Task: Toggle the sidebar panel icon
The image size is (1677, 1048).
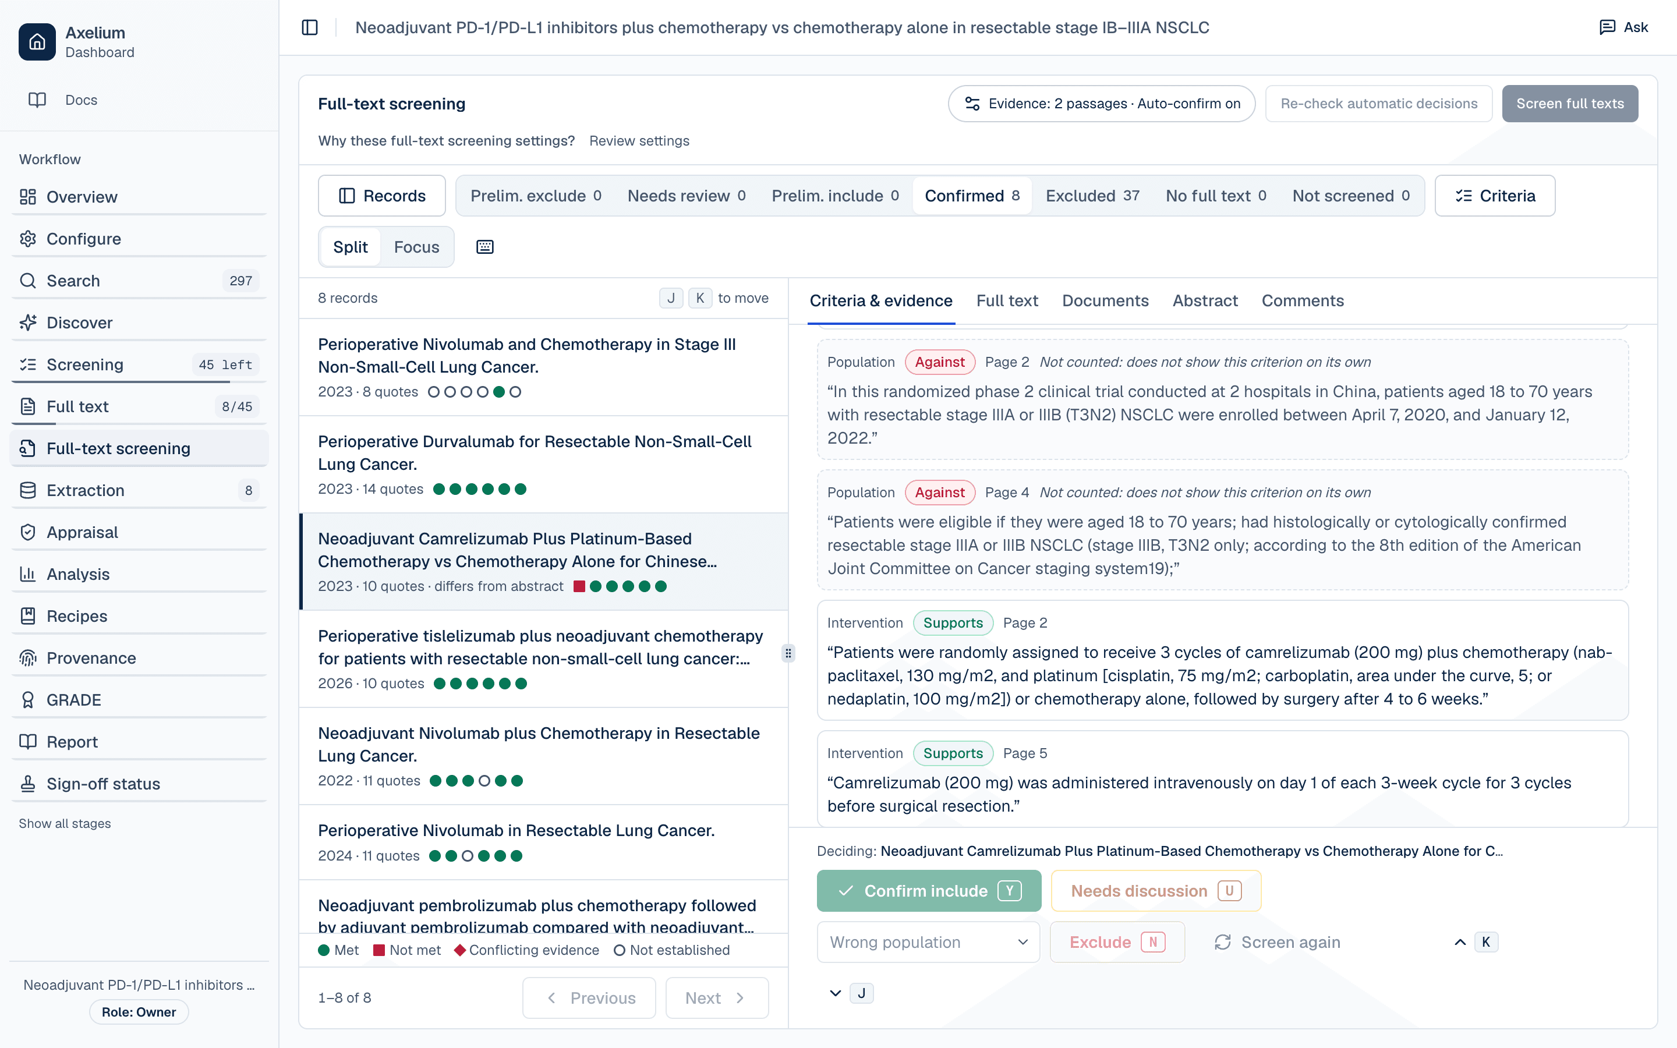Action: (x=310, y=28)
